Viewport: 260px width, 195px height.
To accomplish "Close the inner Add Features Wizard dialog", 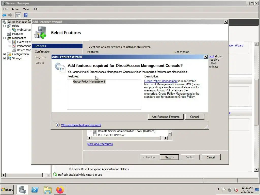I will tap(206, 57).
